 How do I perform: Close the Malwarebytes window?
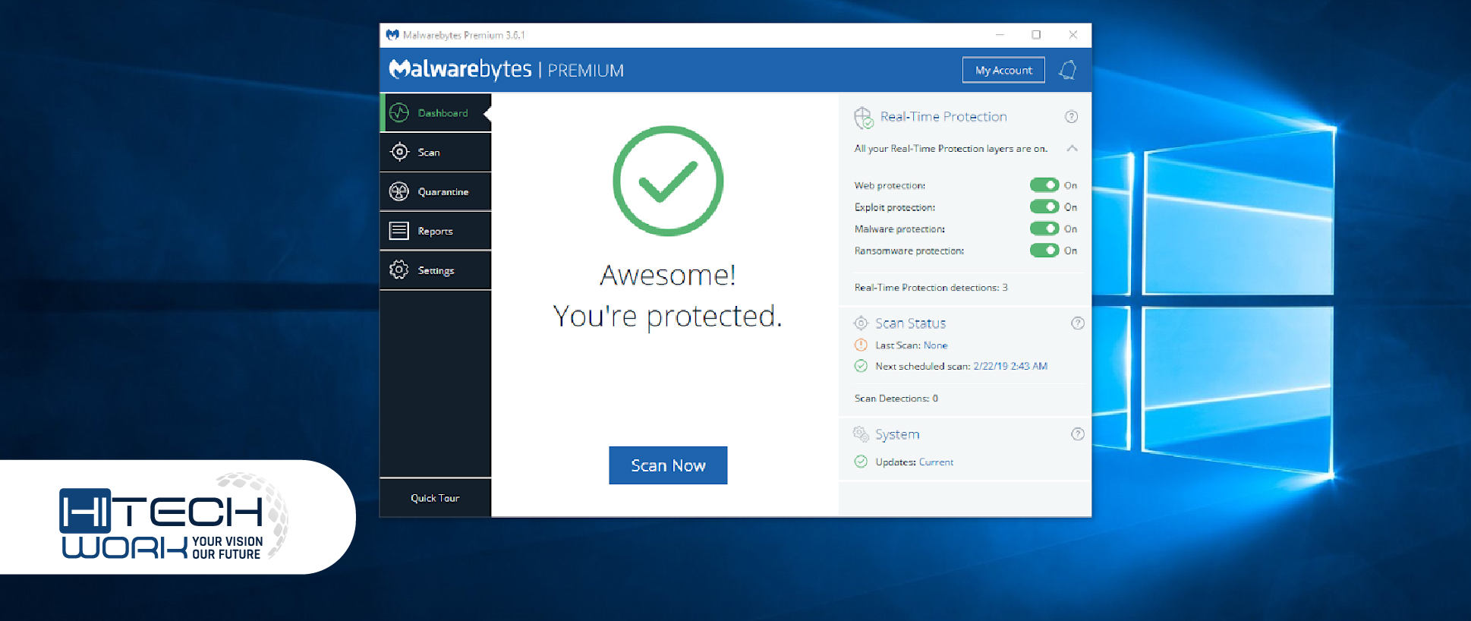click(x=1073, y=35)
